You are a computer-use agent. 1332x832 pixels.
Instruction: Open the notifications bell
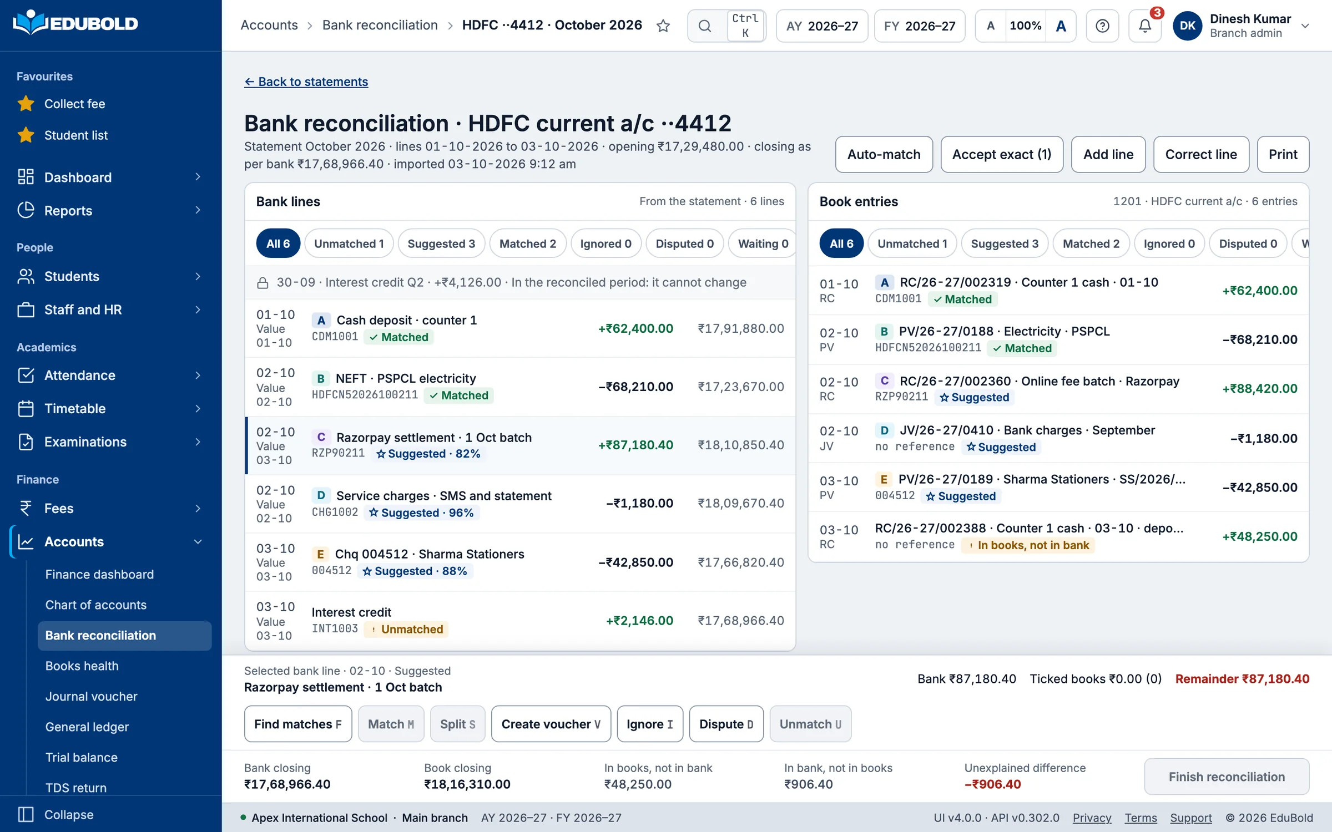pyautogui.click(x=1145, y=26)
